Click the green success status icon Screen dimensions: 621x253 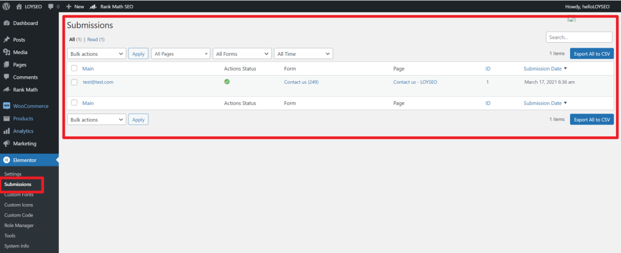tap(227, 82)
